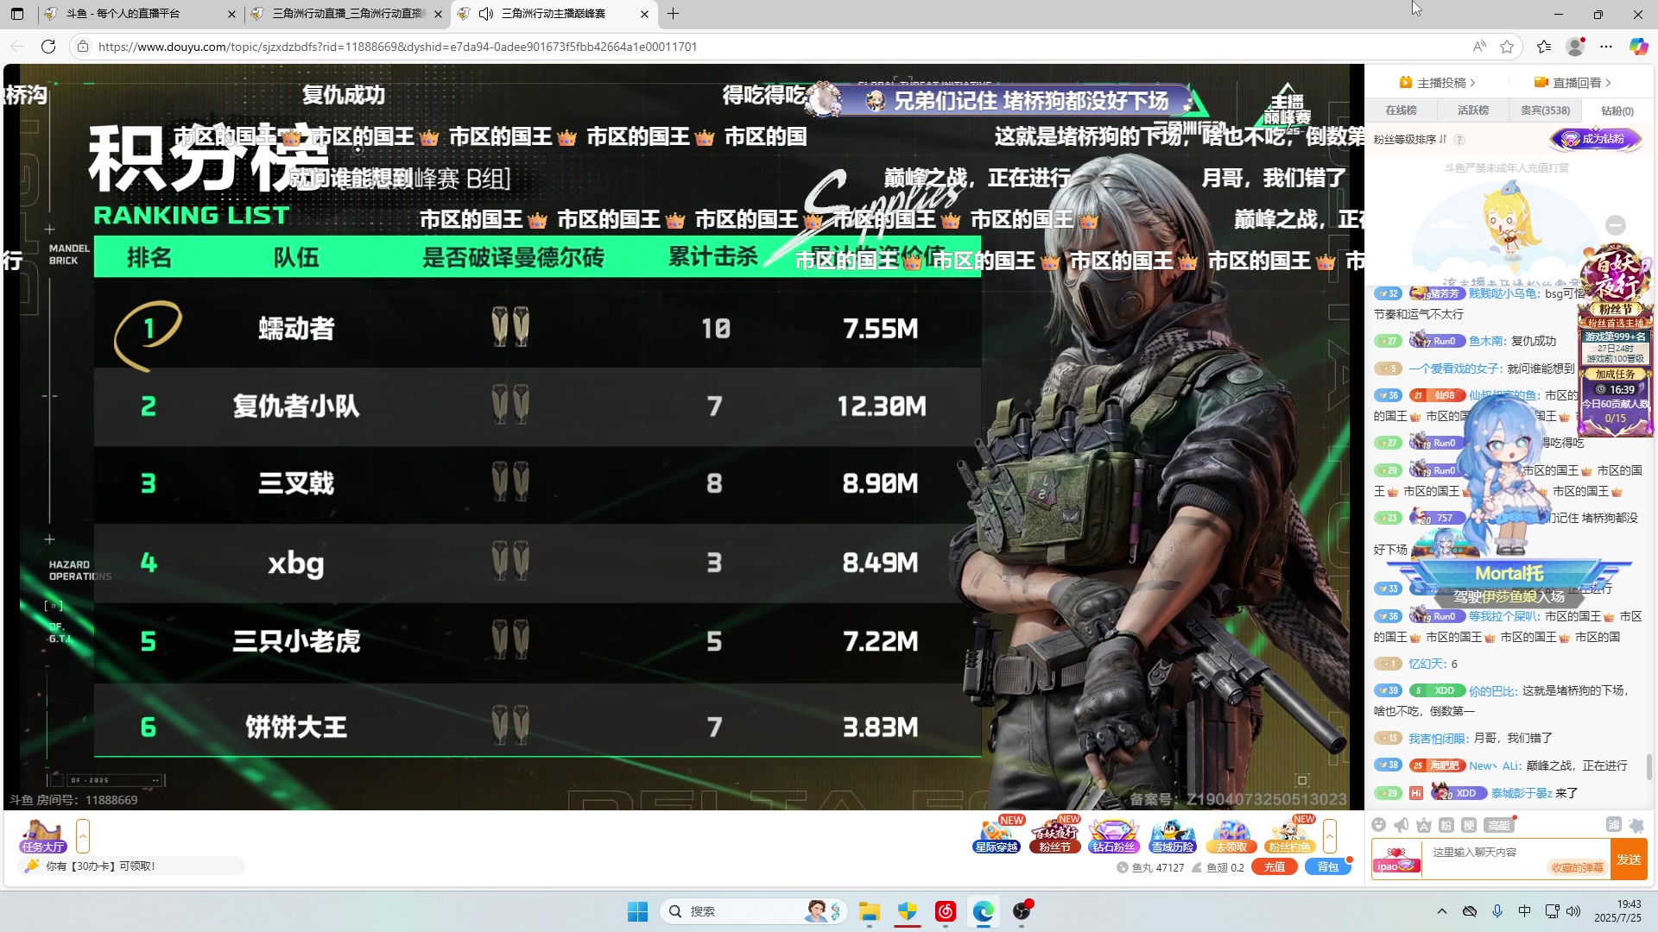Screen dimensions: 1658x932
Task: Open the browser profile avatar
Action: tap(1576, 47)
